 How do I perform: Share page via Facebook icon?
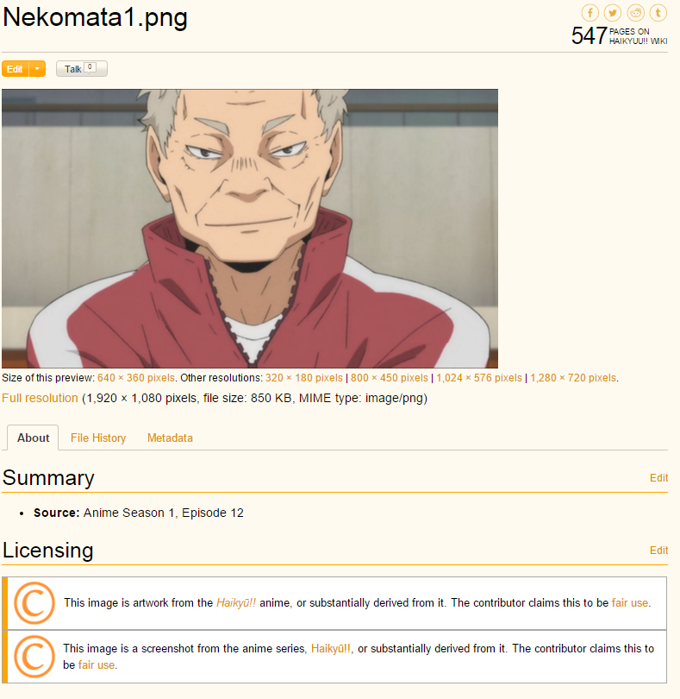pos(590,13)
